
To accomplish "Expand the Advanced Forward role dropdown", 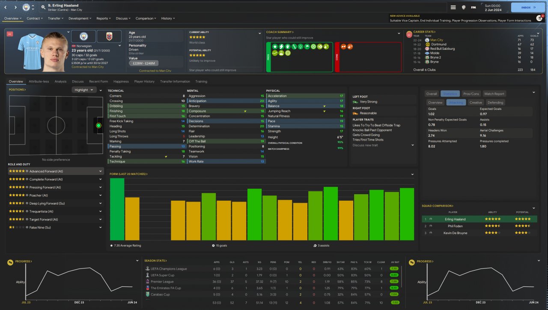I will pyautogui.click(x=101, y=172).
